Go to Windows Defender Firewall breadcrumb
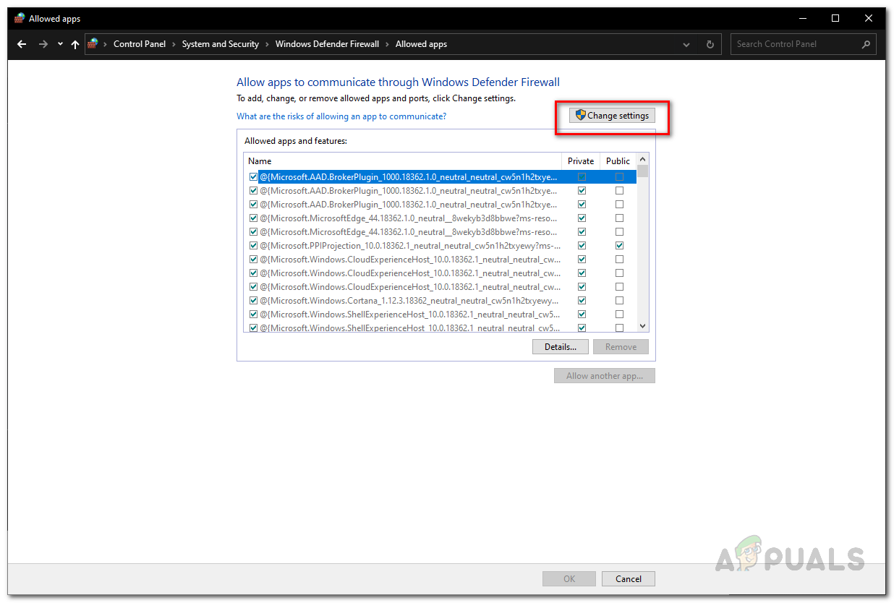Screen dimensions: 894x603 click(327, 44)
